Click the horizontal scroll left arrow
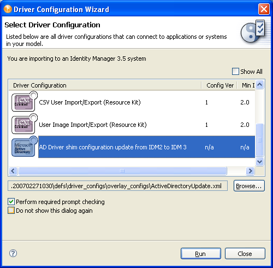 tap(13, 171)
